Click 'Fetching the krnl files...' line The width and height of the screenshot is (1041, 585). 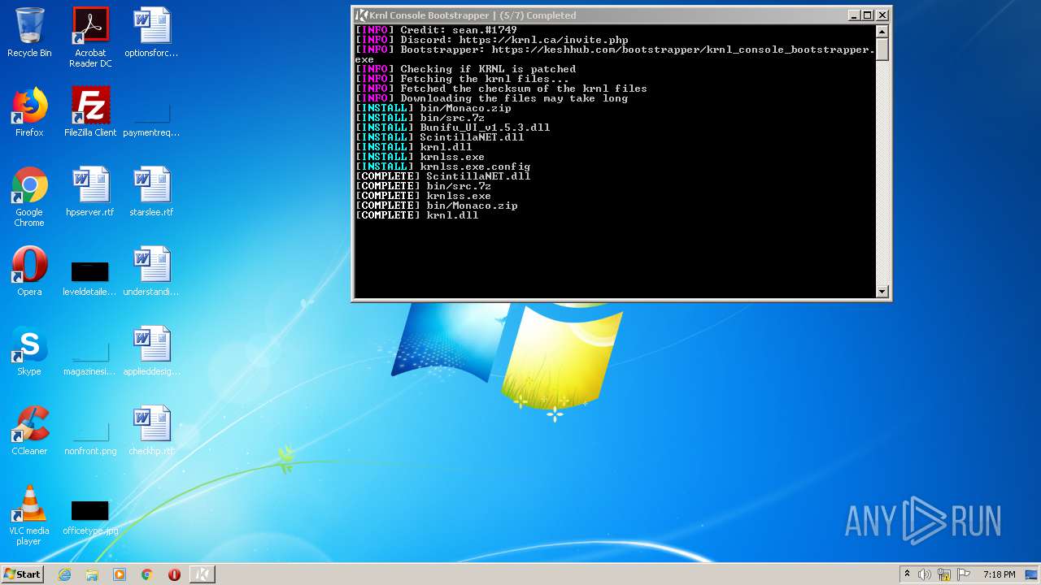(x=462, y=79)
